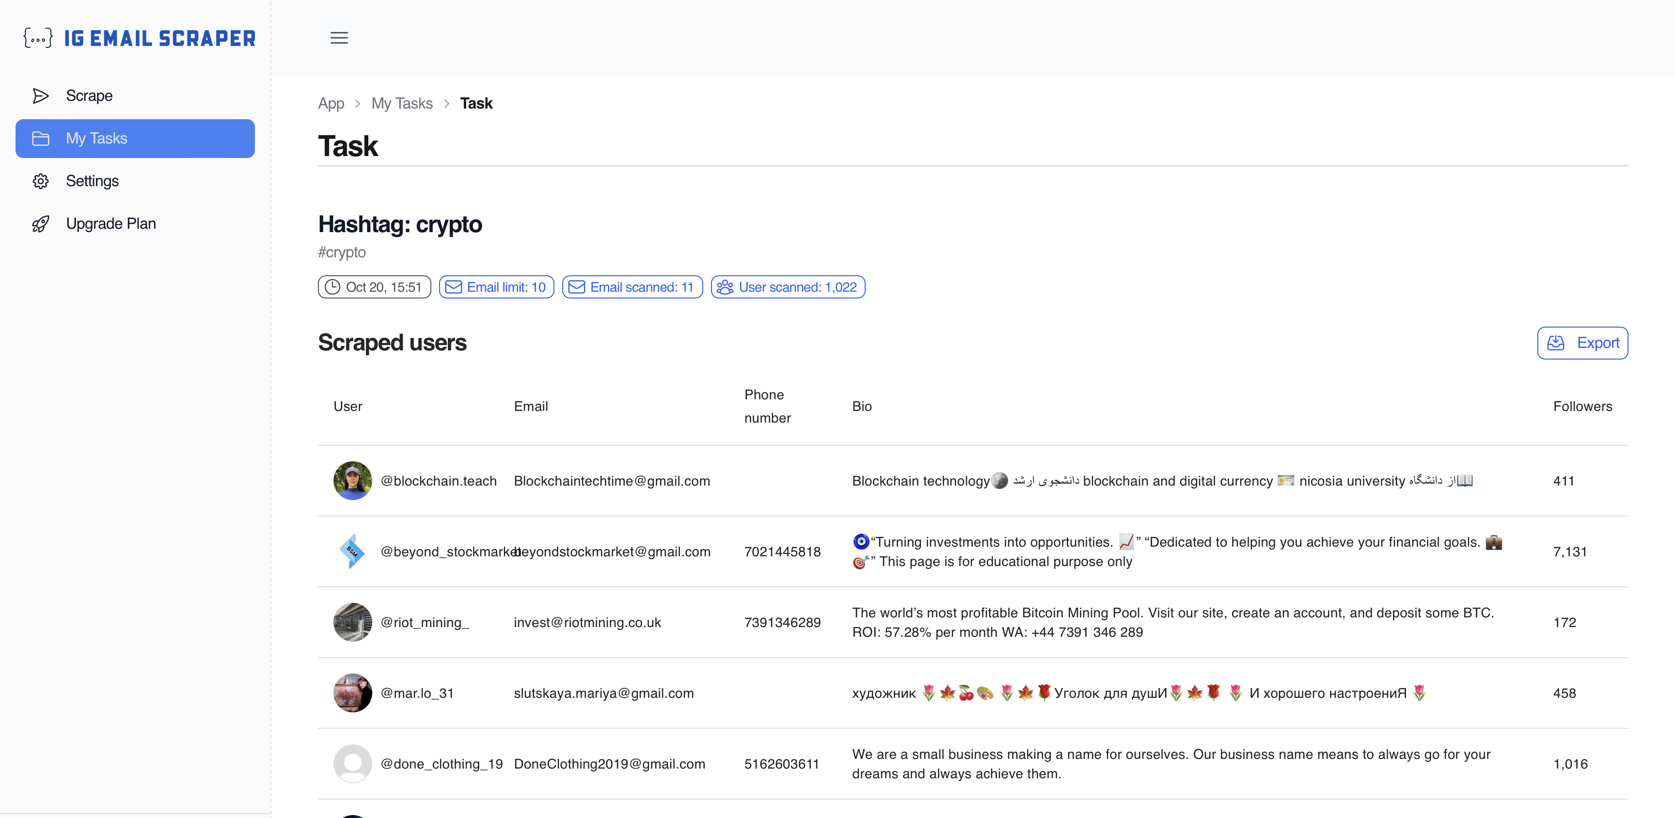This screenshot has width=1675, height=818.
Task: Open the Upgrade Plan page
Action: 135,224
